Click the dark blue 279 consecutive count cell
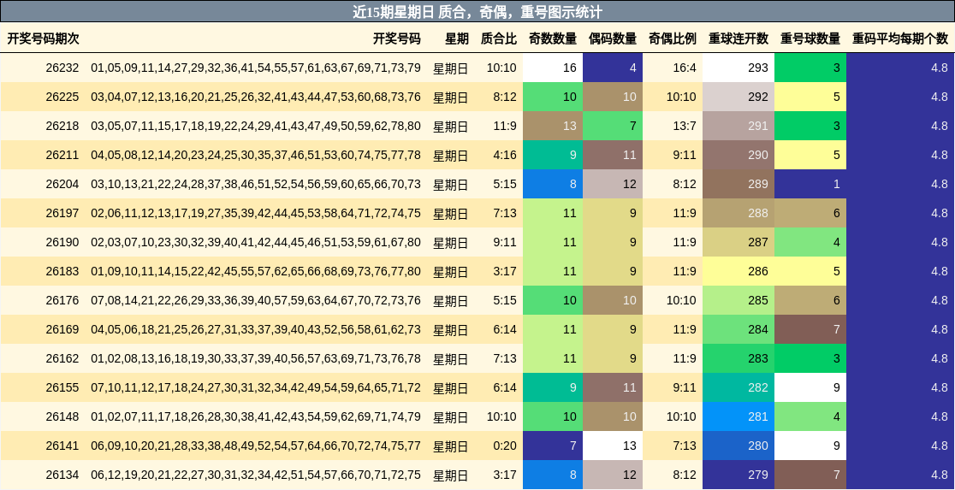955x490 pixels. click(738, 475)
